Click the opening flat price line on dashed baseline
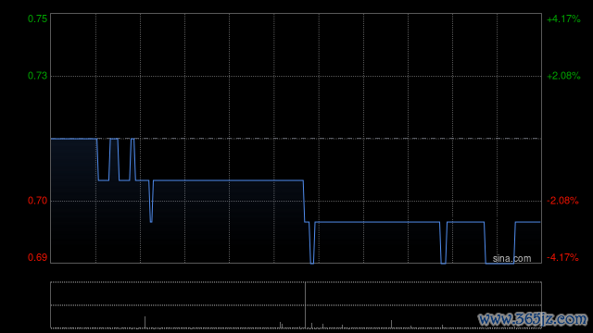Image resolution: width=593 pixels, height=333 pixels. tap(73, 139)
